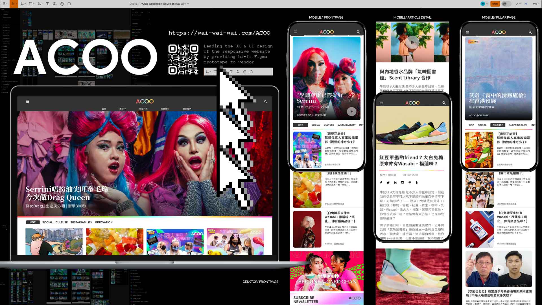Click the QR code image on canvas
Screen dimensions: 542x305
[x=183, y=59]
